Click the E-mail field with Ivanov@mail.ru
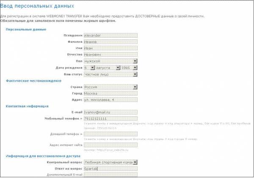 [x=110, y=112]
